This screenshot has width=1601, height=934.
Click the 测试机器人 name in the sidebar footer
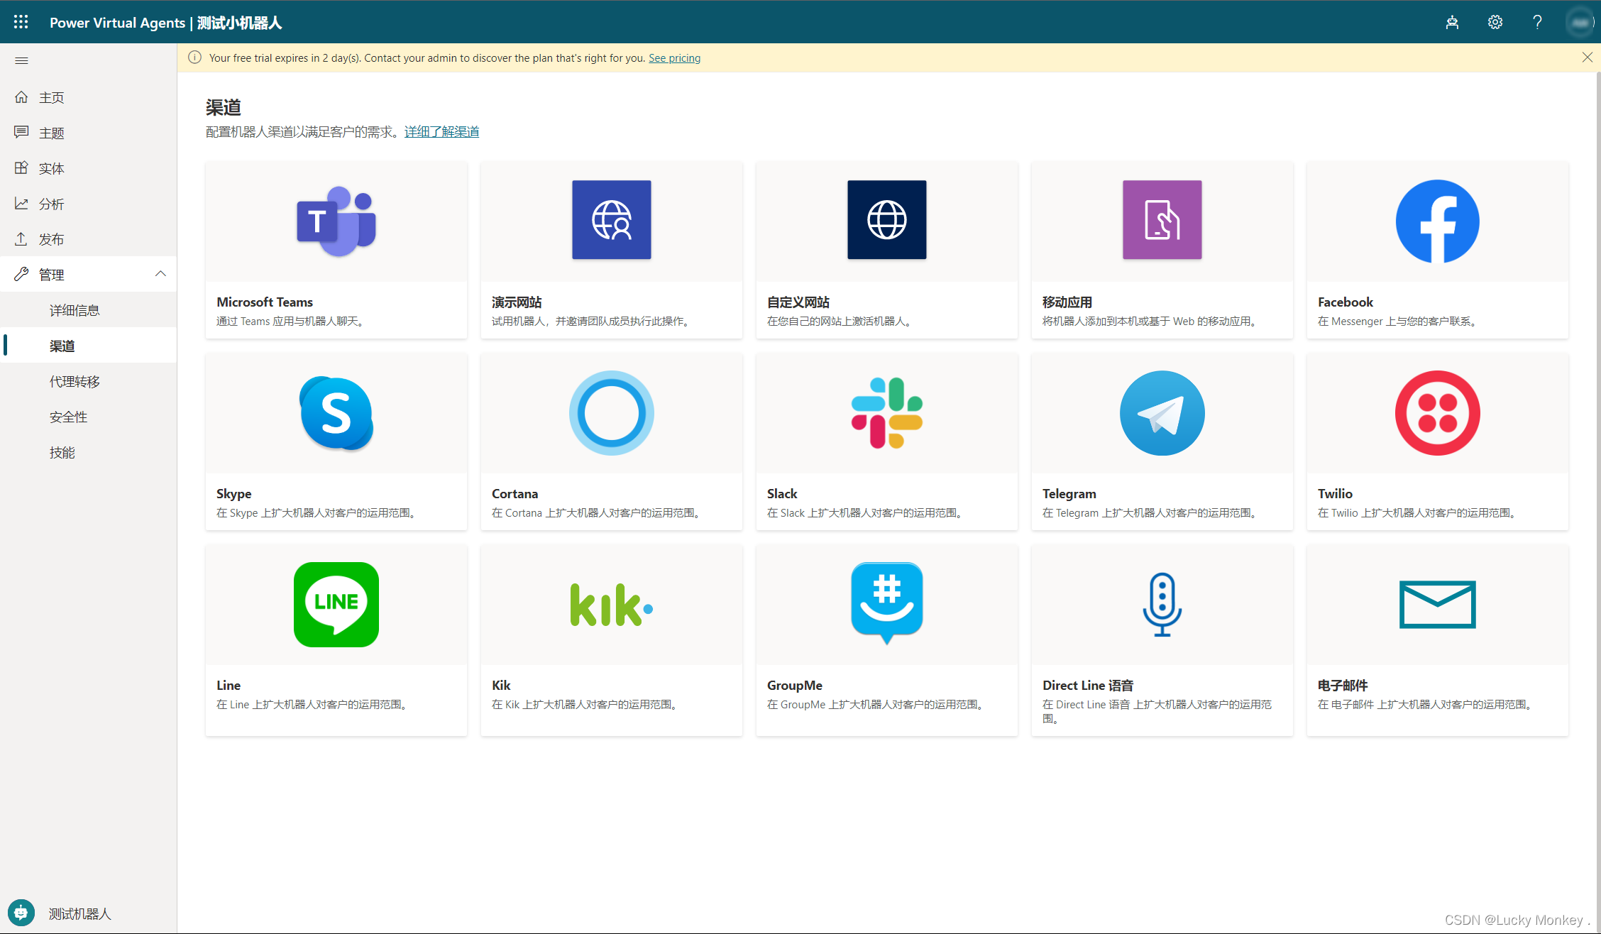pos(80,914)
